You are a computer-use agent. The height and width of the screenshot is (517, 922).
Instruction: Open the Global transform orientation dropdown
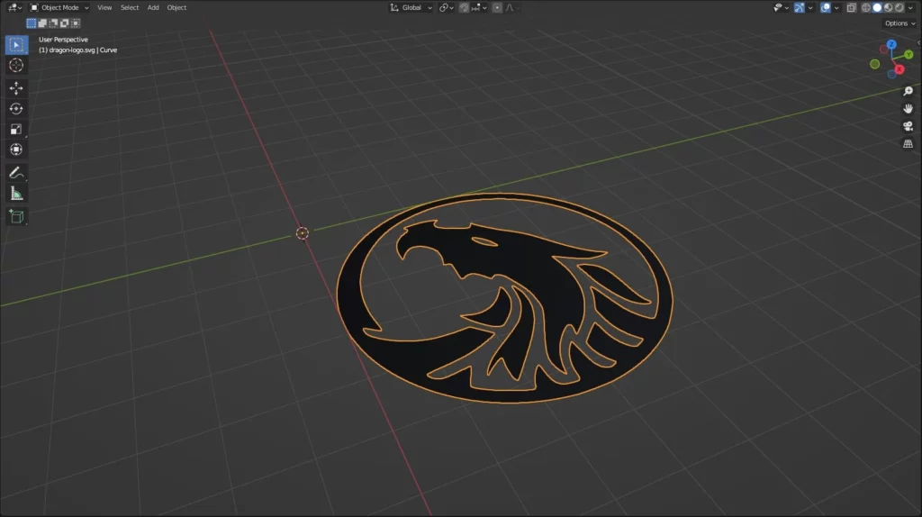pyautogui.click(x=411, y=7)
